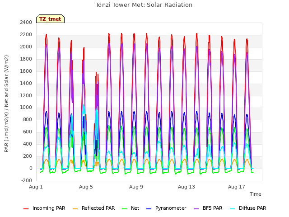The height and width of the screenshot is (217, 289).
Task: Toggle the BF5 PAR legend label
Action: [x=213, y=208]
